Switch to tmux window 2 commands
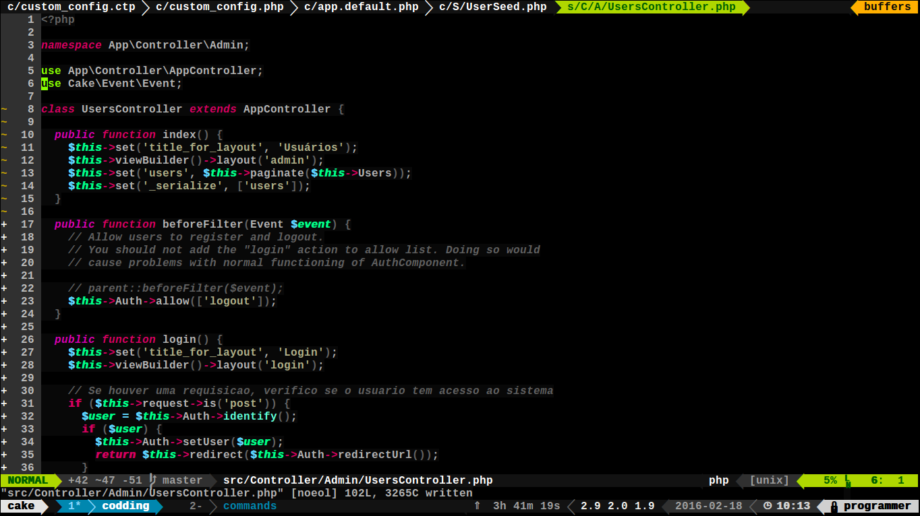 [233, 506]
